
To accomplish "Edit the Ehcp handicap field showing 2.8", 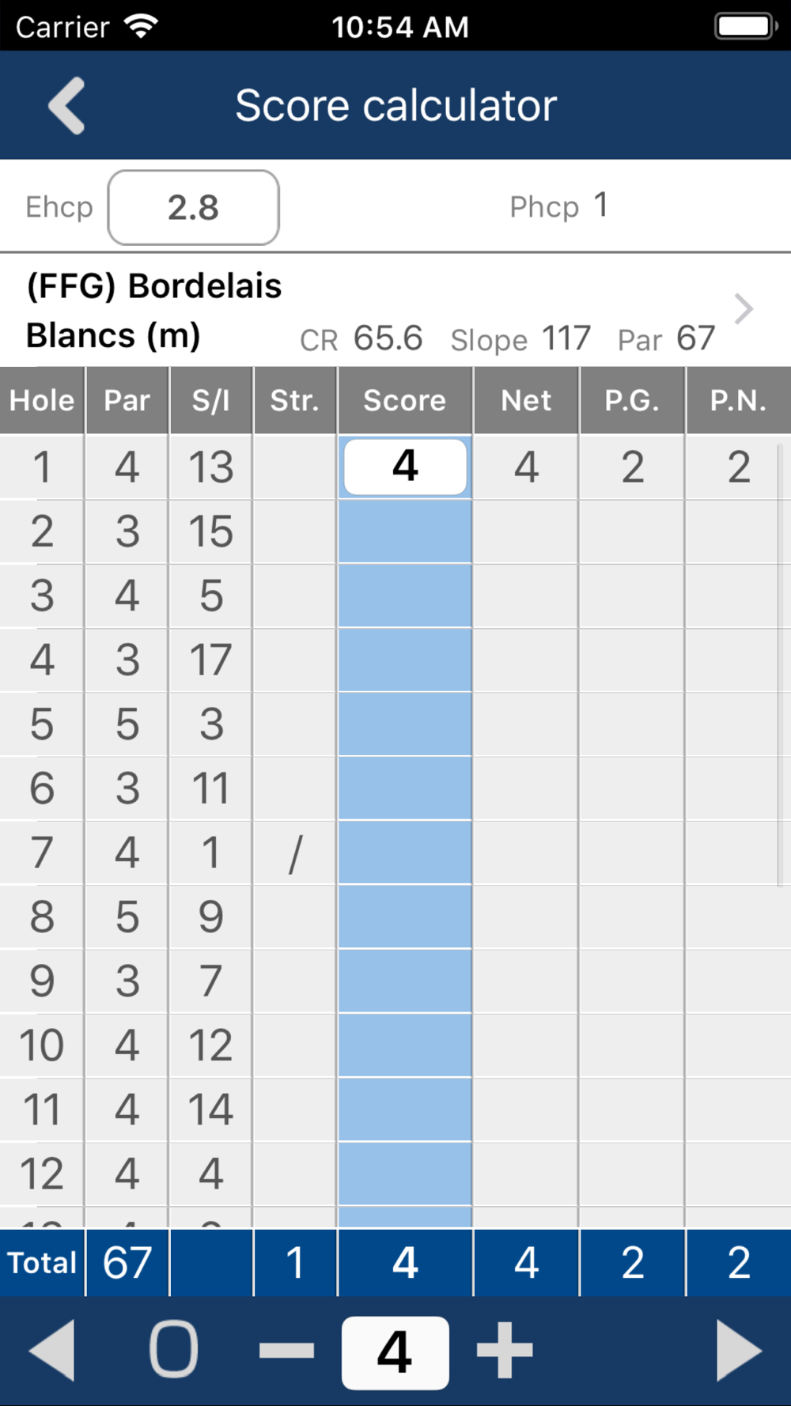I will tap(194, 207).
